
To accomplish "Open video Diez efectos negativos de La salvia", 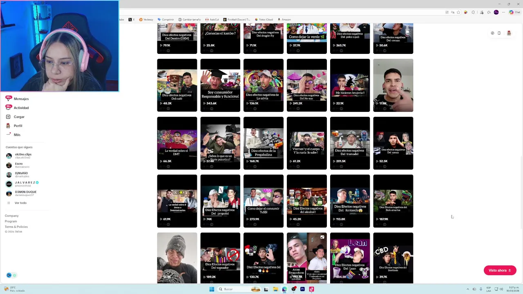I will point(264,85).
